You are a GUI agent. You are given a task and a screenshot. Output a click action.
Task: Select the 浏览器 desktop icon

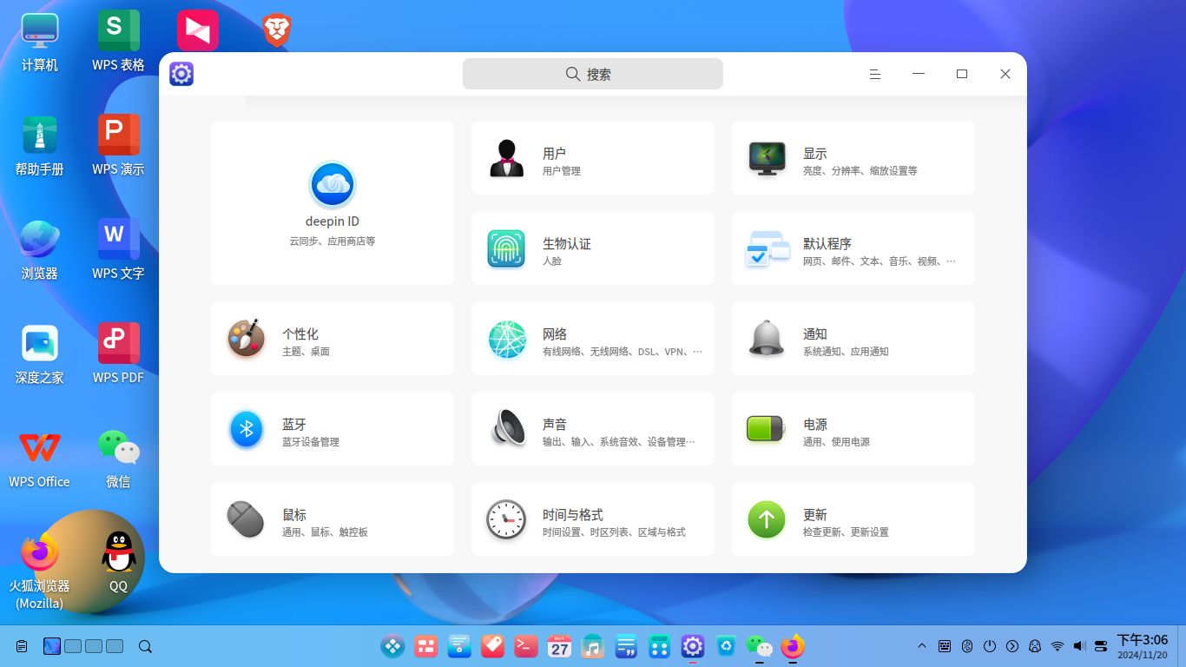pyautogui.click(x=40, y=250)
